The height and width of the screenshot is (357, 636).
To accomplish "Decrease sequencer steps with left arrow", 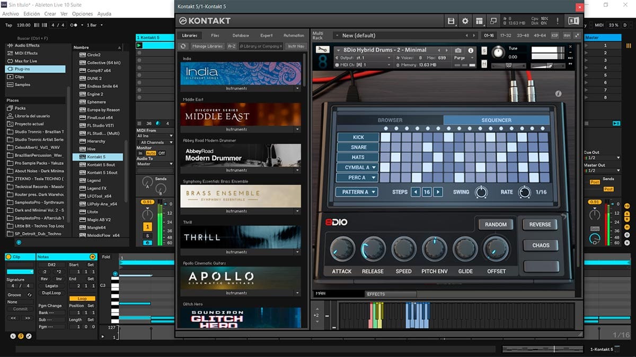I will point(416,192).
